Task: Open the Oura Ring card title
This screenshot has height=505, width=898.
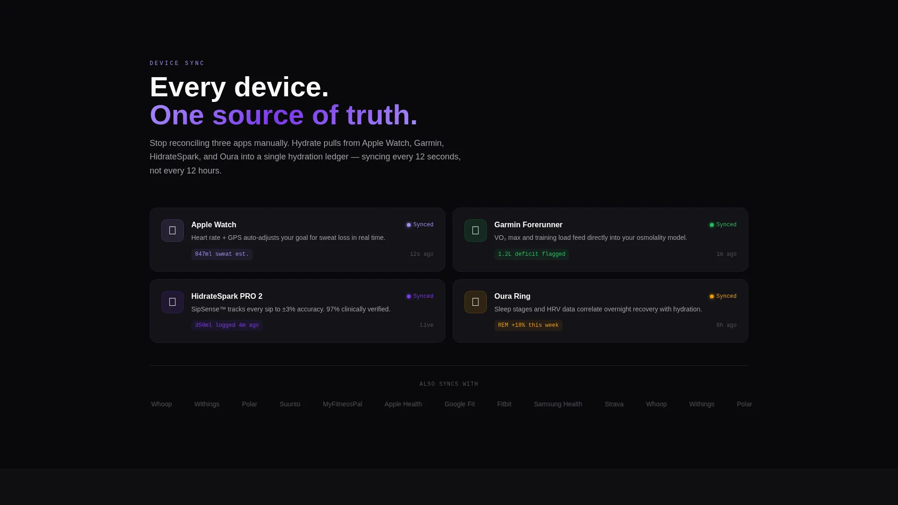Action: click(512, 296)
